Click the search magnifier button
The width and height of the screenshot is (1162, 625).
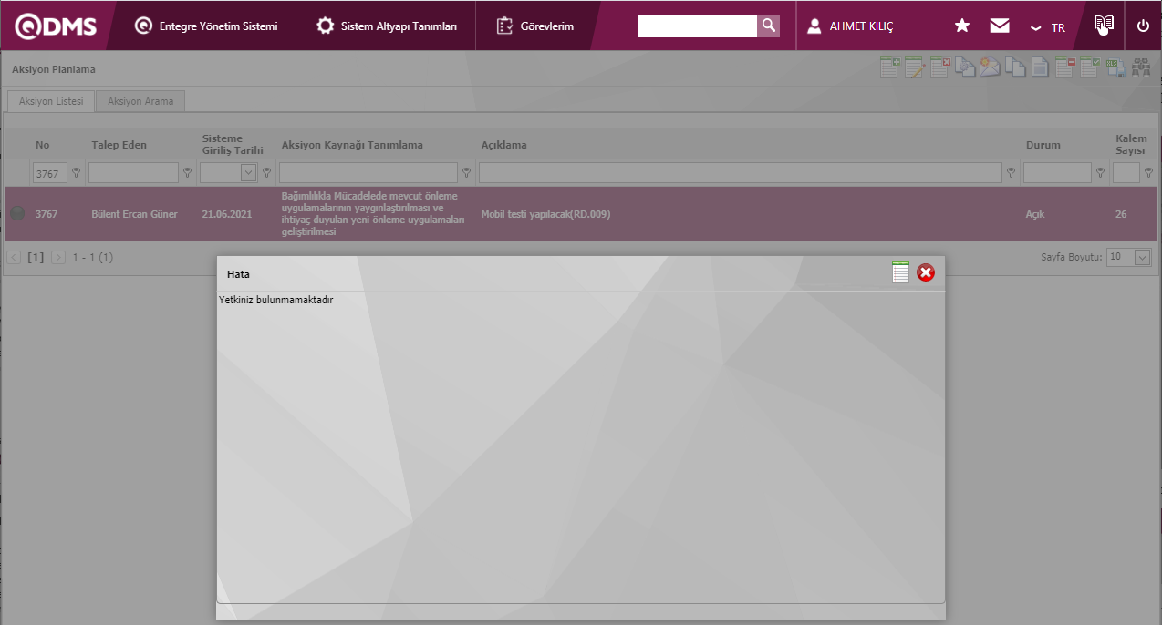[x=769, y=26]
